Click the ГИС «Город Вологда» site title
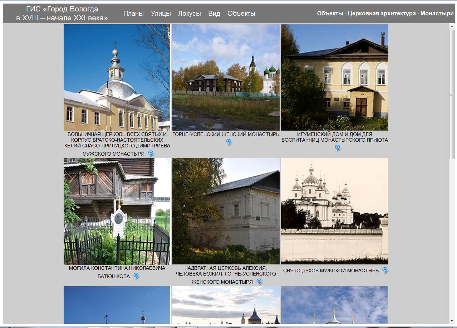 pos(62,14)
